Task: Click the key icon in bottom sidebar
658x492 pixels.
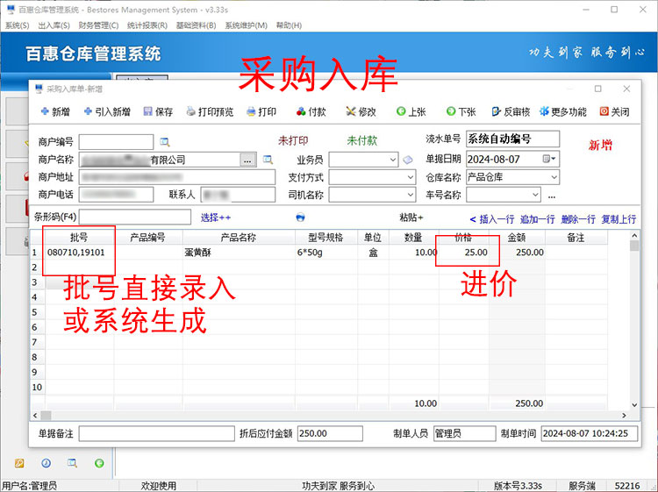Action: [19, 463]
